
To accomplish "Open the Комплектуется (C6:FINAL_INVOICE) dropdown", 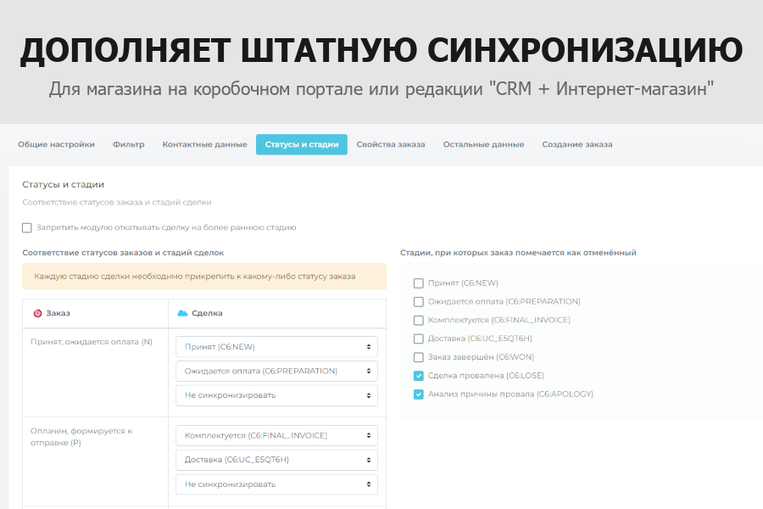I will click(x=276, y=435).
